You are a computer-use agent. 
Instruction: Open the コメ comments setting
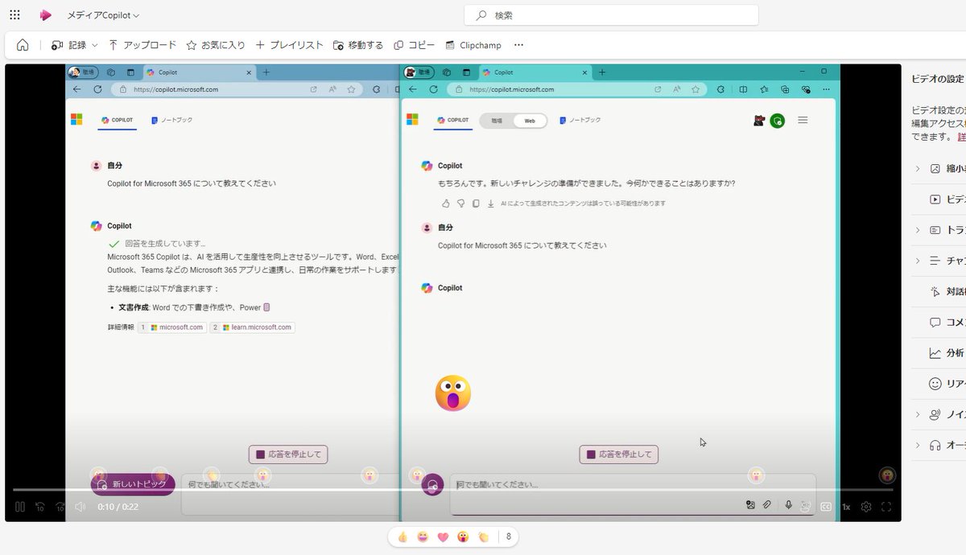click(947, 322)
